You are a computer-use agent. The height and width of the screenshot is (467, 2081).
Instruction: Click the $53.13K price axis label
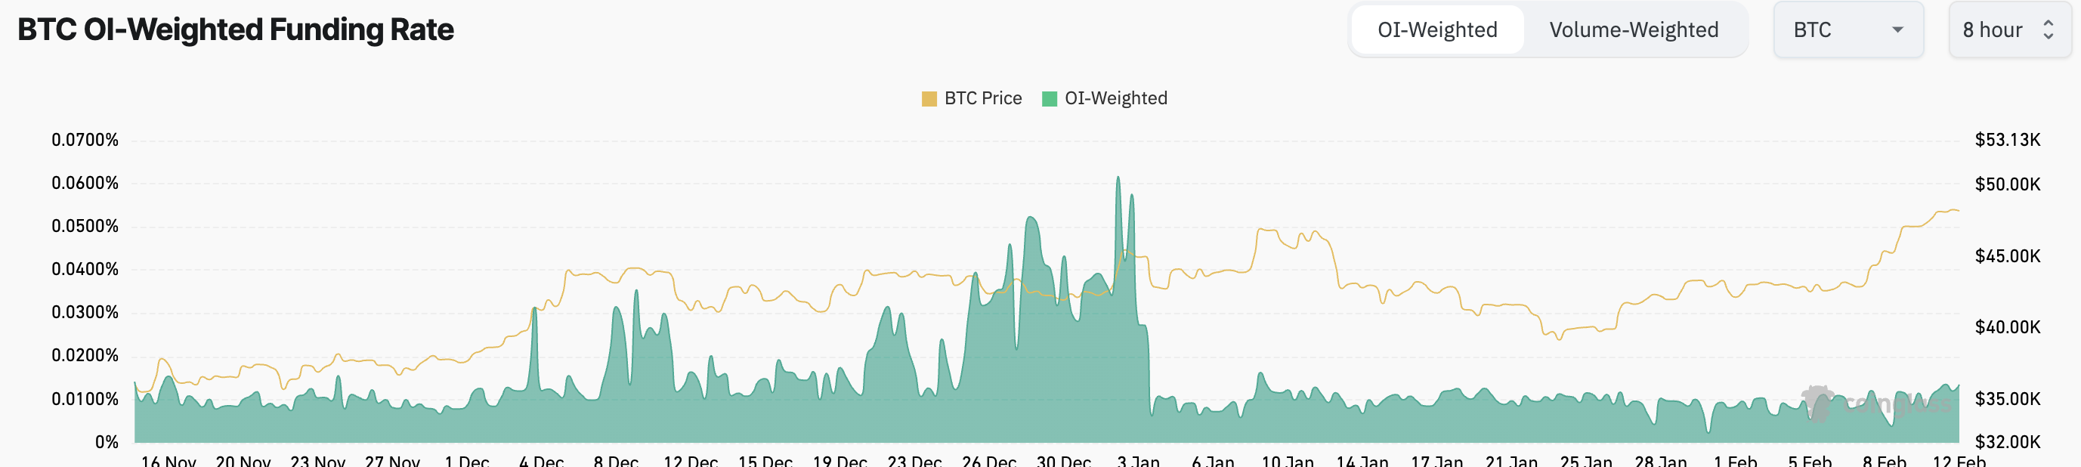click(2007, 140)
